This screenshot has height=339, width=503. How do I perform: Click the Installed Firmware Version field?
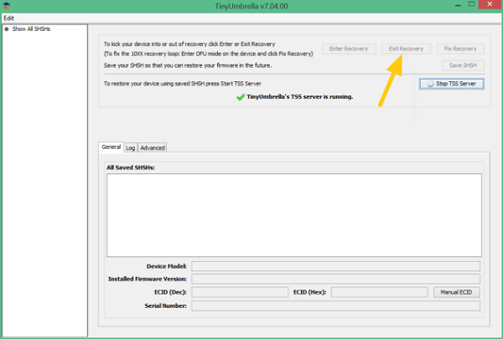point(336,279)
